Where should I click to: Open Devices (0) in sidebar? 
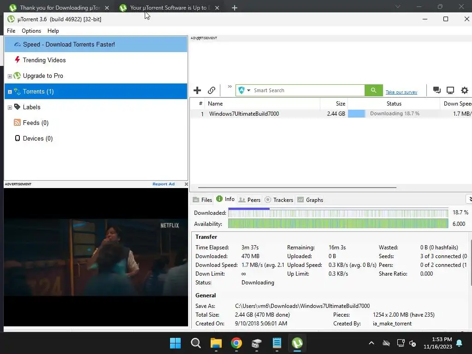(96, 138)
